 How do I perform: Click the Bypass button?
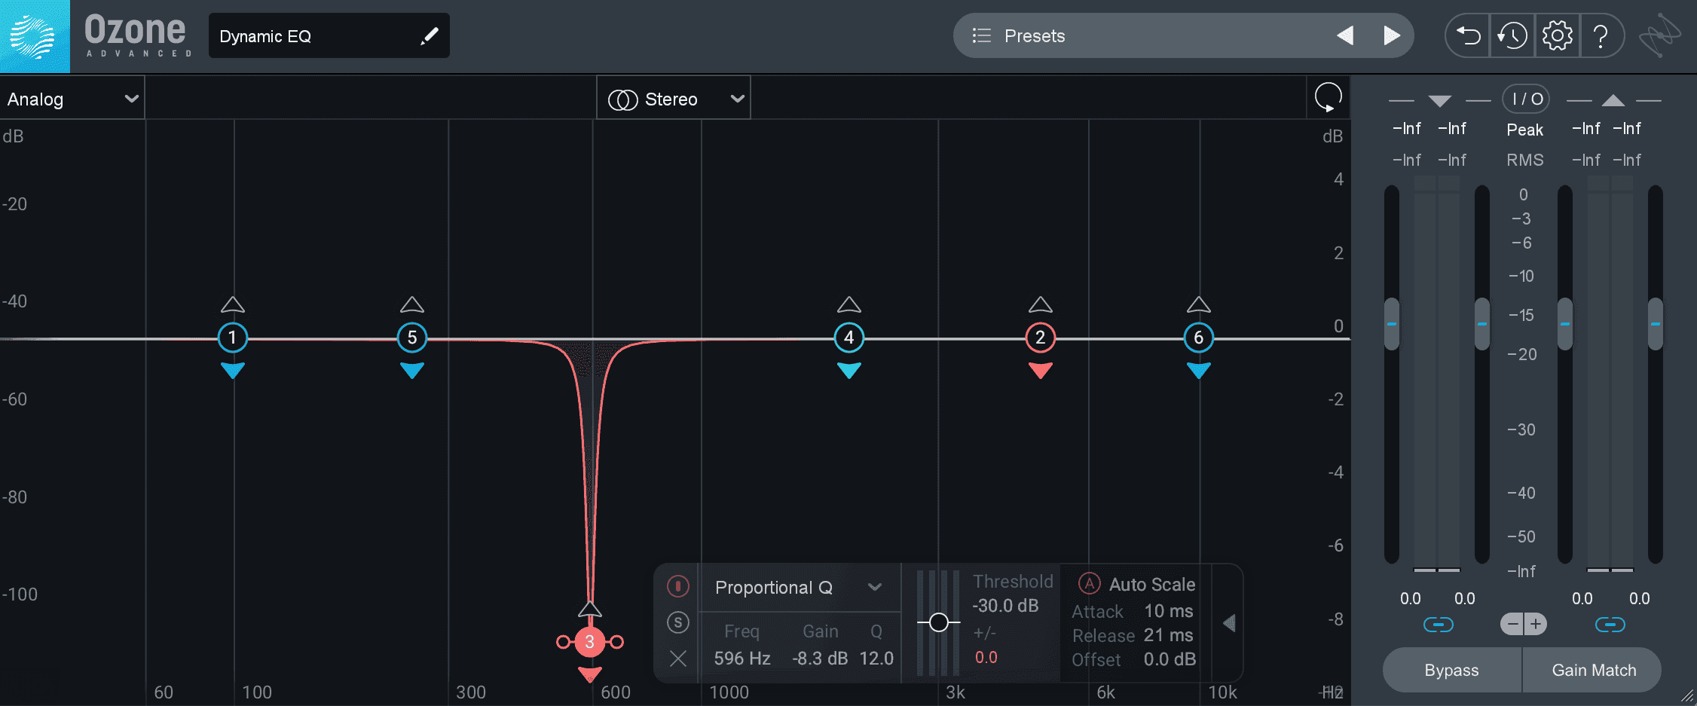pyautogui.click(x=1452, y=670)
